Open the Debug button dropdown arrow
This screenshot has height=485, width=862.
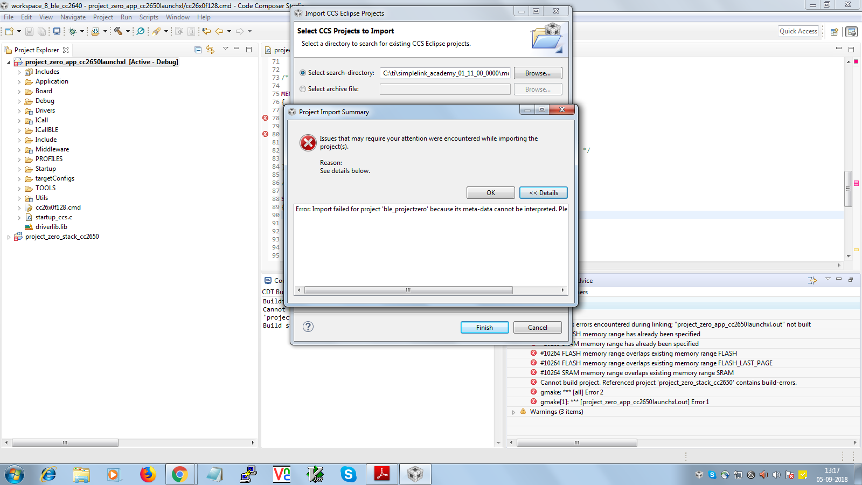click(82, 31)
